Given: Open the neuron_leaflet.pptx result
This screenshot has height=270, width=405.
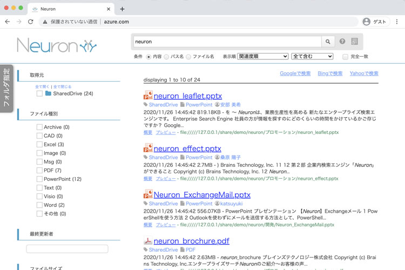Looking at the screenshot, I should tap(188, 96).
